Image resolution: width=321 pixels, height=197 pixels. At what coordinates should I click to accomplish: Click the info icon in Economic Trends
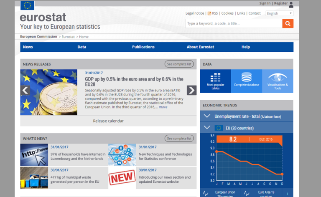tap(288, 194)
